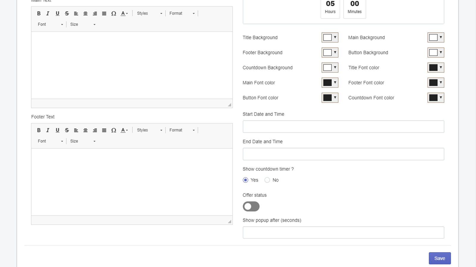Screen dimensions: 476x267
Task: Center align text in Main Text editor
Action: click(x=85, y=13)
